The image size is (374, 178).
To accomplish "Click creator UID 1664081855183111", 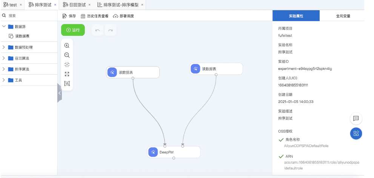I will pyautogui.click(x=293, y=85).
